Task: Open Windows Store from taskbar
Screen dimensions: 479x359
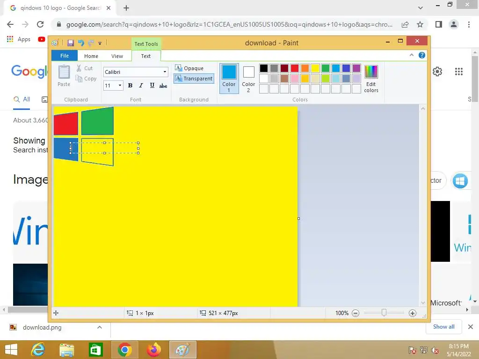Action: (95, 350)
